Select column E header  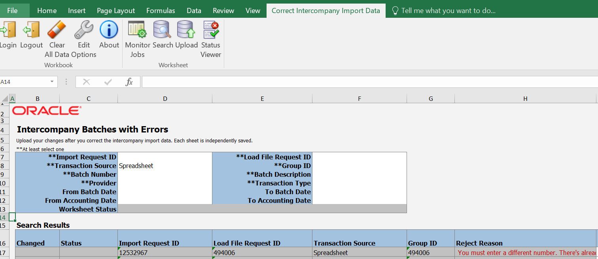(262, 99)
